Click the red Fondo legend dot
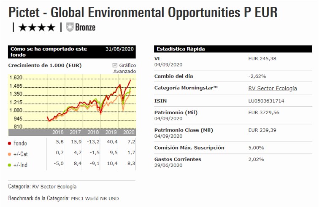Screen dimensions: 322x207 [x=10, y=143]
